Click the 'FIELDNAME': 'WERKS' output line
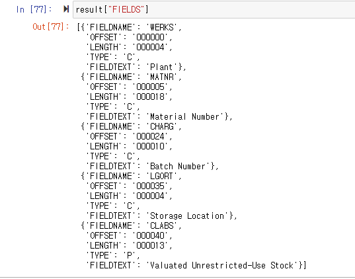 (x=129, y=27)
